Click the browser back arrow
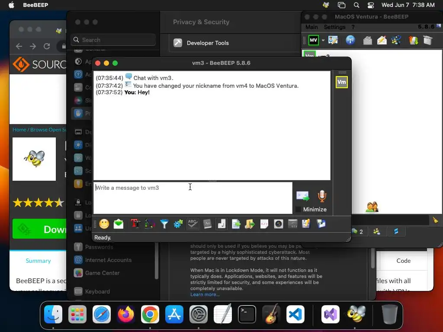Viewport: 443px width, 332px height. [x=19, y=46]
